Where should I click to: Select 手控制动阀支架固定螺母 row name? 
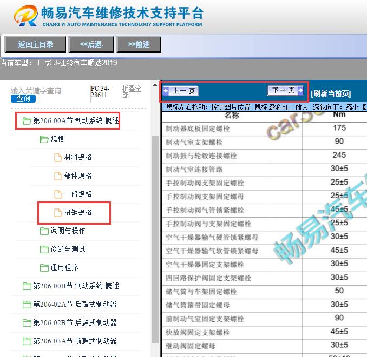tap(205, 197)
